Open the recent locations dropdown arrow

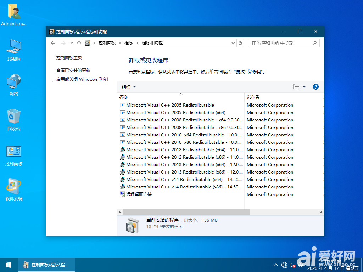pyautogui.click(x=72, y=43)
